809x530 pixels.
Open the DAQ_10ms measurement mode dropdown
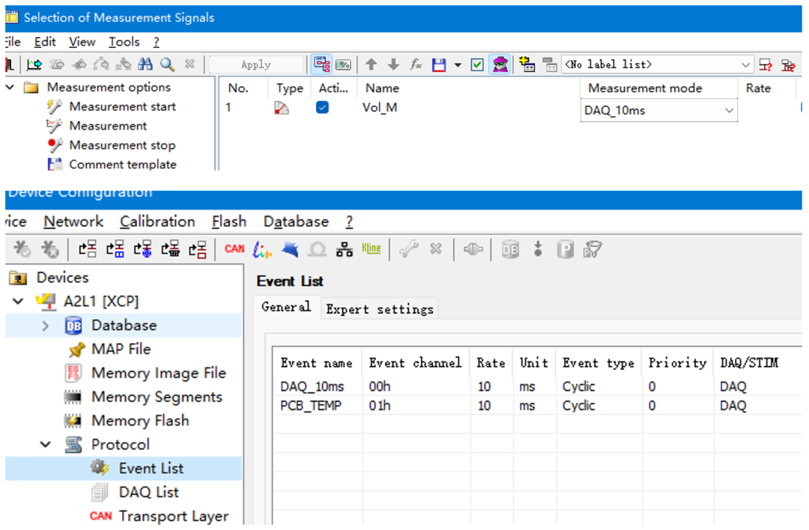pos(729,111)
